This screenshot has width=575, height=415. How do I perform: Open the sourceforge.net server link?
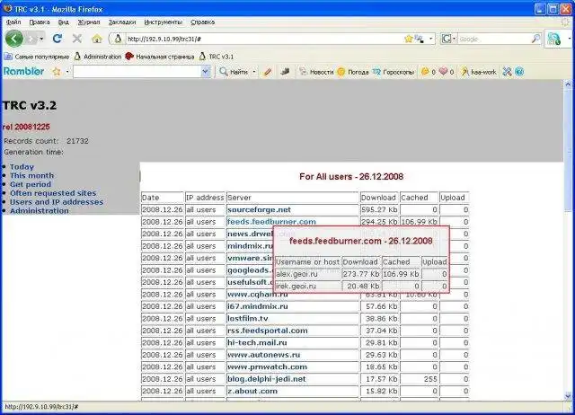[x=259, y=209]
